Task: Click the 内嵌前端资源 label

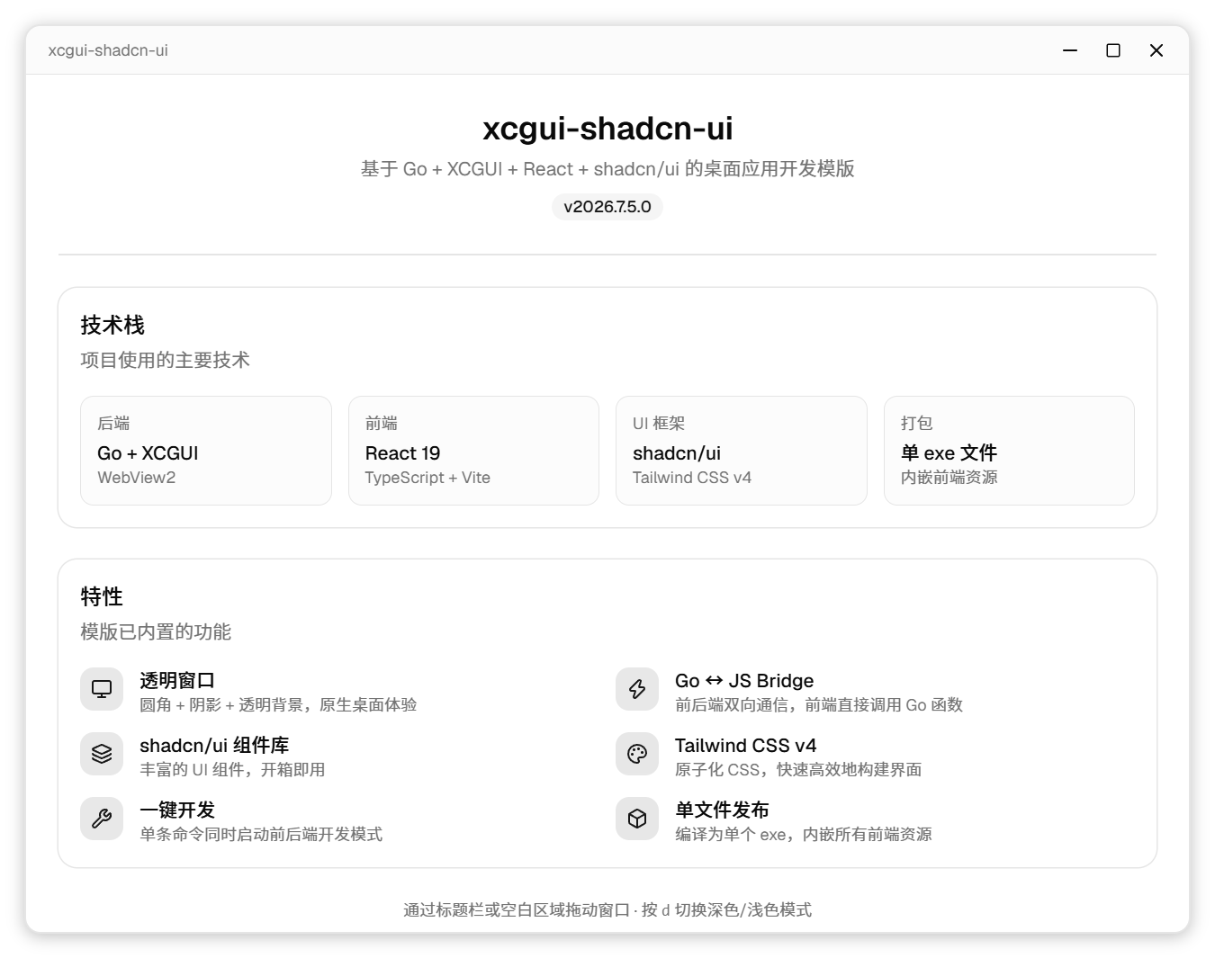Action: click(949, 478)
